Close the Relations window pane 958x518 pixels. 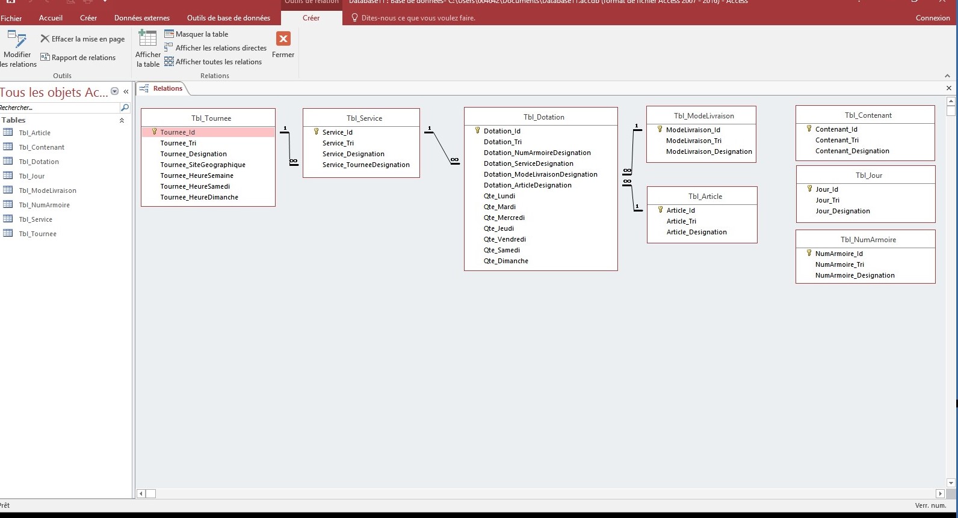pos(949,88)
